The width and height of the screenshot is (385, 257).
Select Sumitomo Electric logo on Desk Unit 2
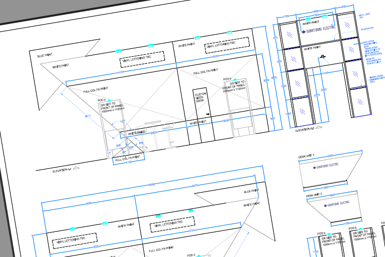(x=337, y=204)
